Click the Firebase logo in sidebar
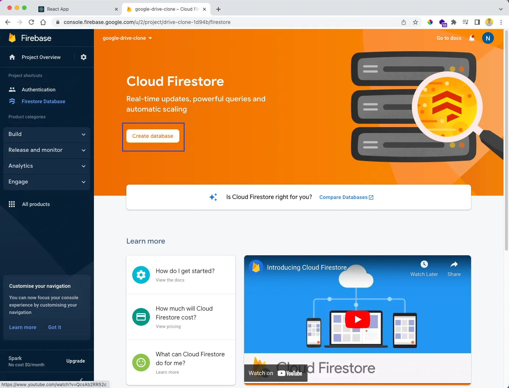 12,38
